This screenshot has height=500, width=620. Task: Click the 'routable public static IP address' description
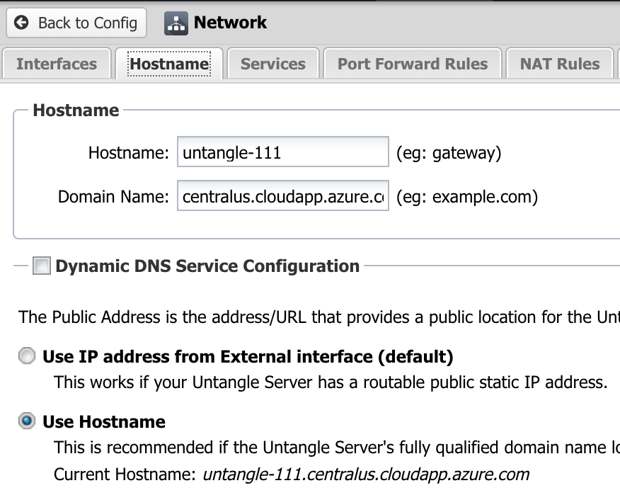[x=330, y=382]
